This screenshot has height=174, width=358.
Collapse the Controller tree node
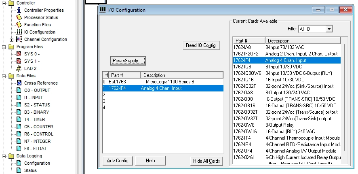4,3
